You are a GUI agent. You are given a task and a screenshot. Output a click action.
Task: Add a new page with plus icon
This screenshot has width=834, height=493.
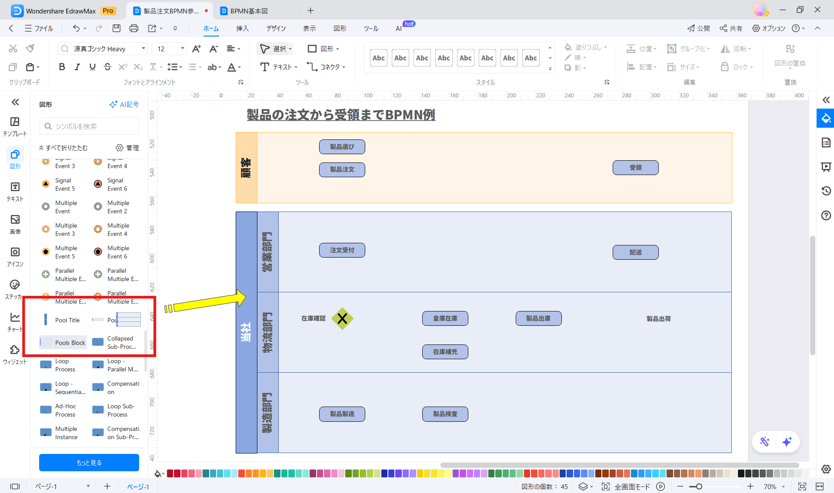click(x=107, y=486)
